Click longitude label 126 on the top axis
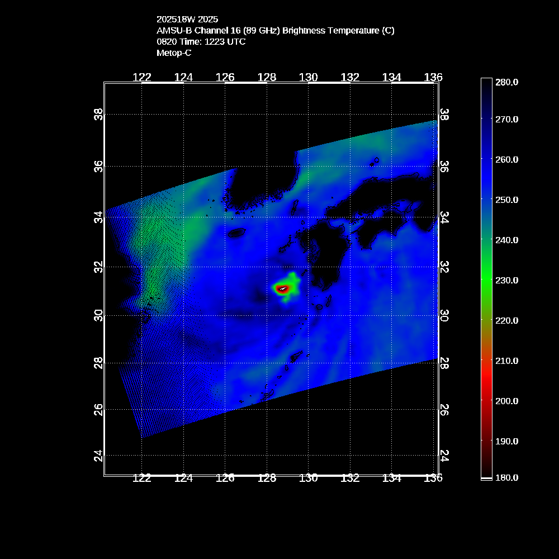 coord(225,77)
